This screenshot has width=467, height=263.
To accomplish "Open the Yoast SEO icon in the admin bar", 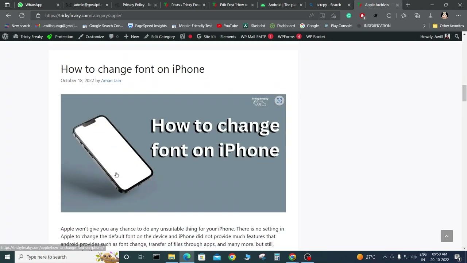I will (182, 37).
